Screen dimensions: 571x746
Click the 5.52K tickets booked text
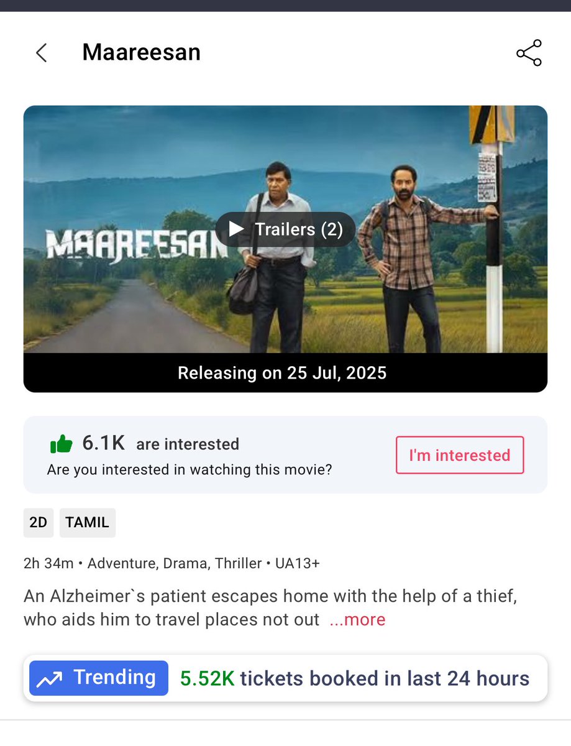(355, 678)
